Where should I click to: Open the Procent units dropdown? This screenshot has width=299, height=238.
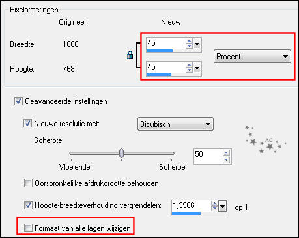pos(252,57)
